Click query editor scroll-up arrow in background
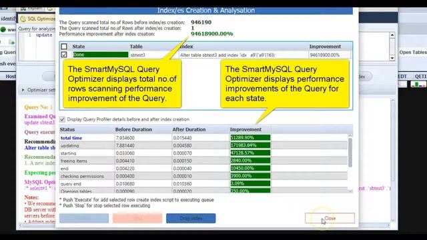Image resolution: width=427 pixels, height=240 pixels. click(392, 35)
